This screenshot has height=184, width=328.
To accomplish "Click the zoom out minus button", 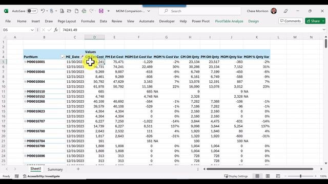I will point(285,176).
